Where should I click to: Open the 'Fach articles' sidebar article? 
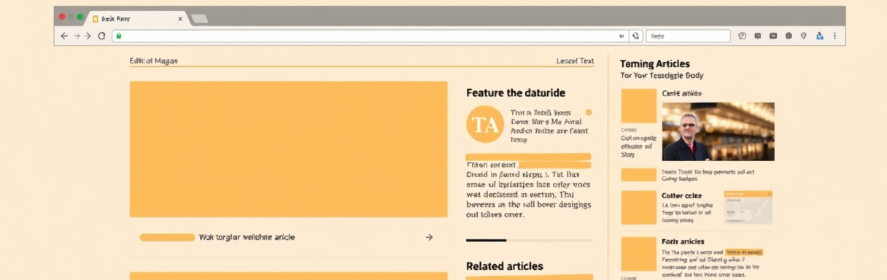pos(683,241)
